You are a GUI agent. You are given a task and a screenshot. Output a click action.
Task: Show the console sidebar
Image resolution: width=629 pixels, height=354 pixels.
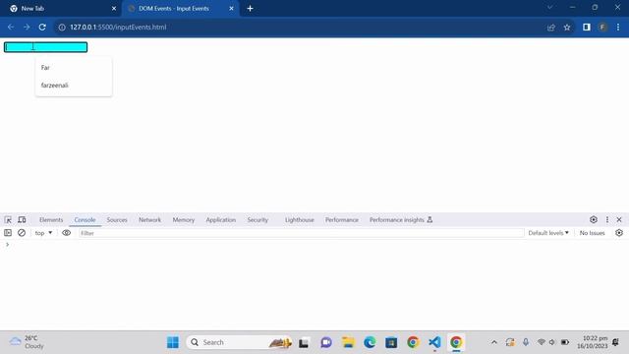coord(8,233)
